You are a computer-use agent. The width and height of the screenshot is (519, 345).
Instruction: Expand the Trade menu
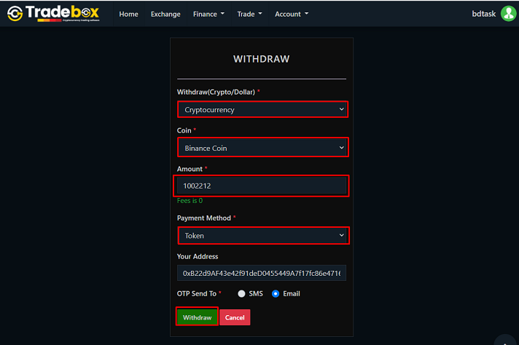(249, 14)
